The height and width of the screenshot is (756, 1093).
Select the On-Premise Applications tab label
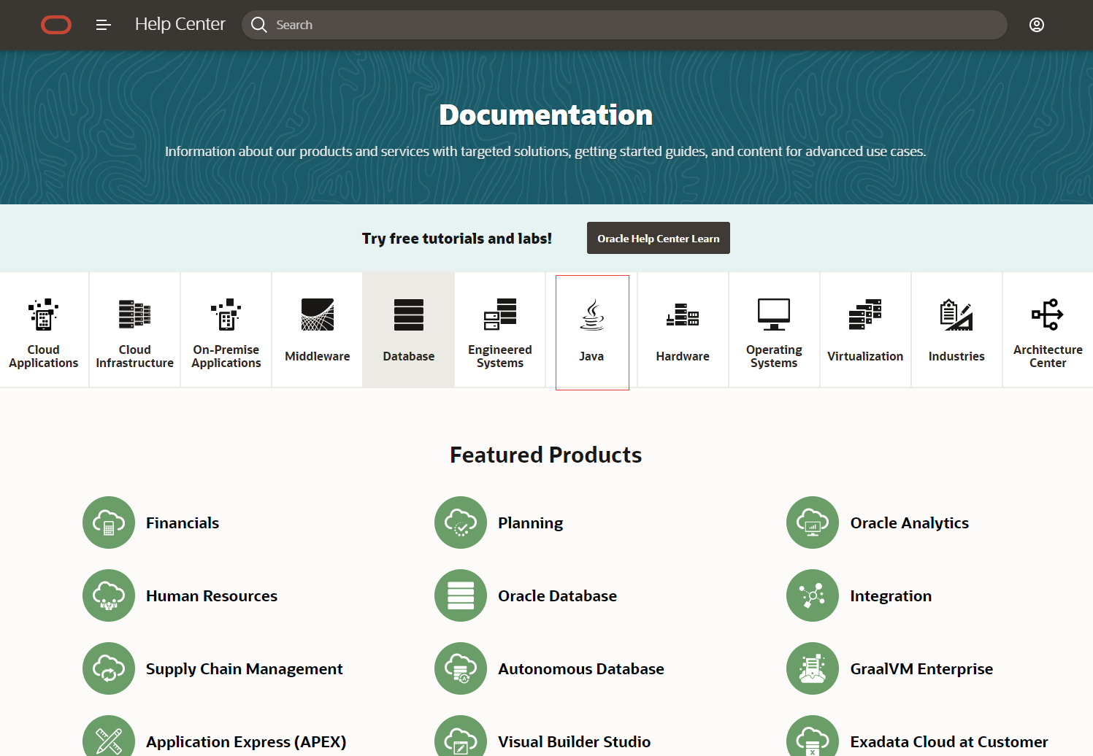226,356
